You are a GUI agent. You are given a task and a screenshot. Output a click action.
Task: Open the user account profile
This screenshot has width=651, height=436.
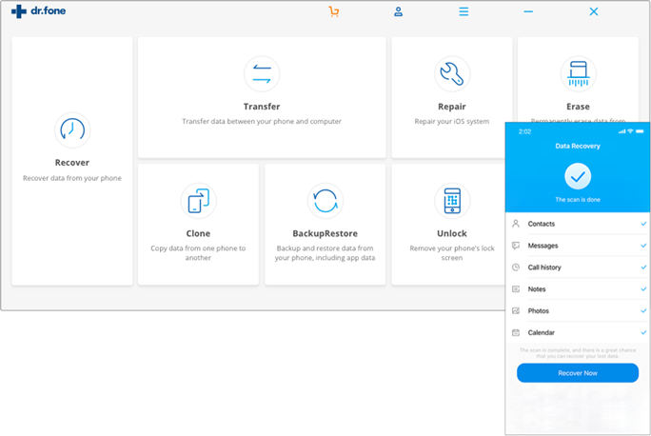click(398, 11)
